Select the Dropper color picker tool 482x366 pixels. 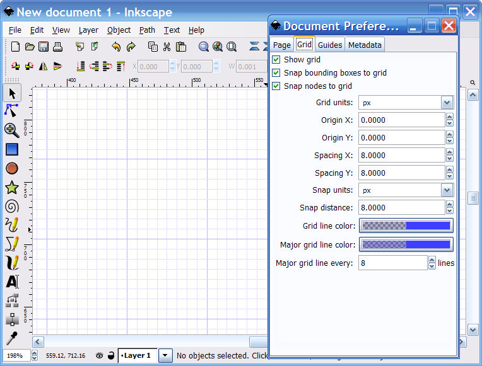[x=11, y=338]
